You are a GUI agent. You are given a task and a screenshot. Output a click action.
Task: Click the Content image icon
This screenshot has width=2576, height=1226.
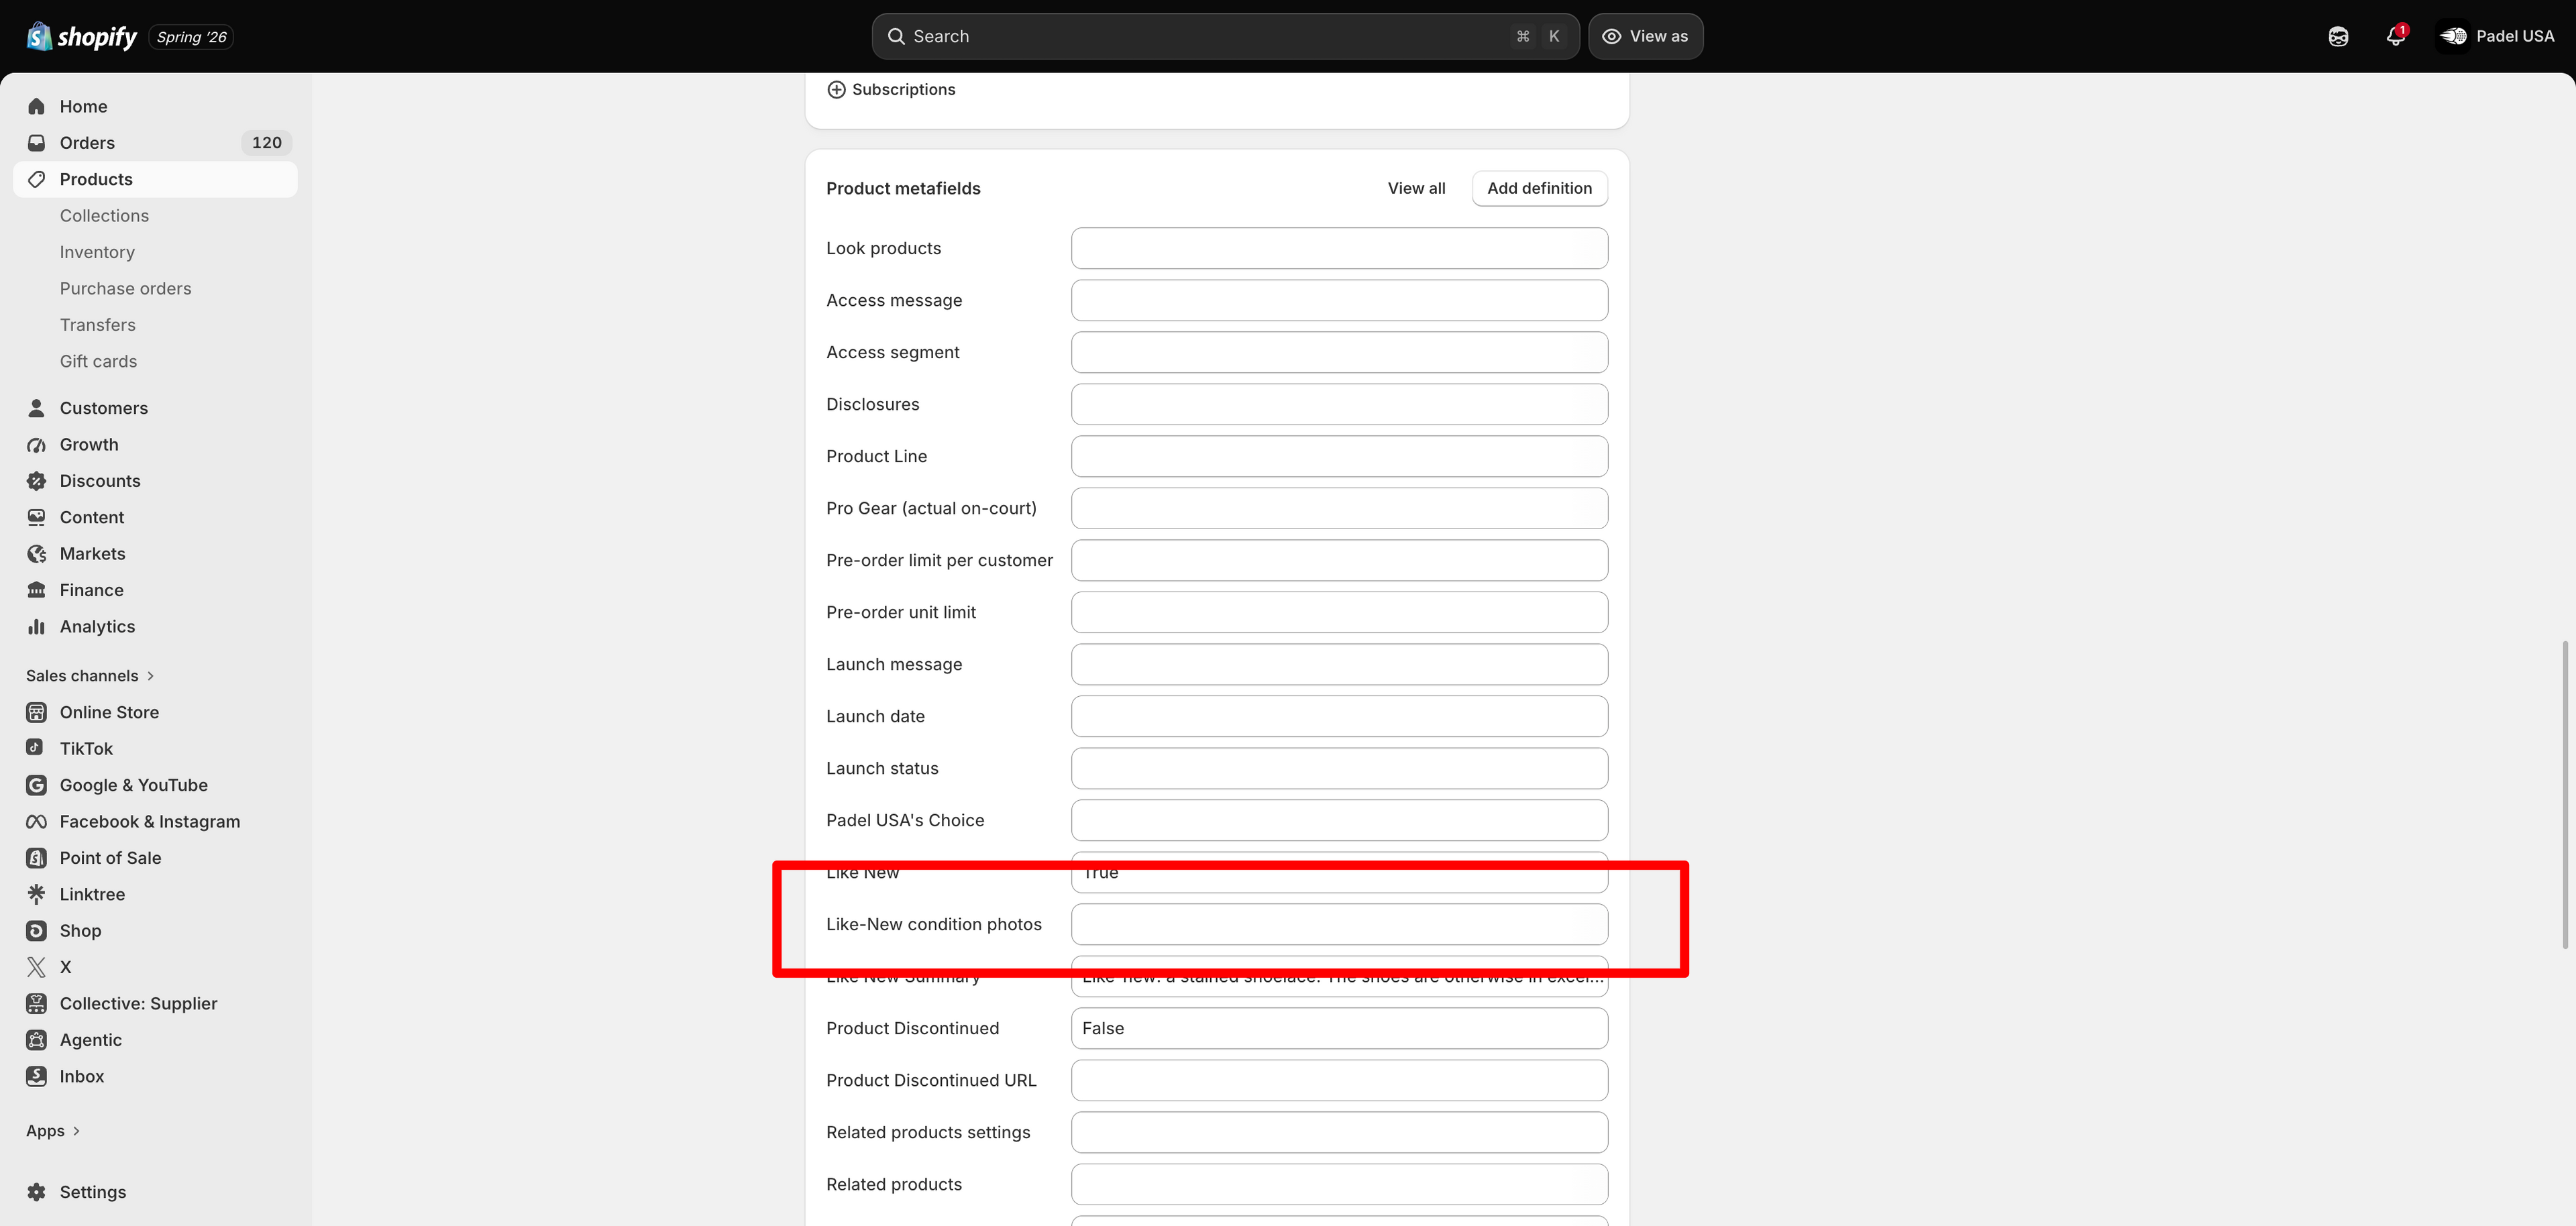(x=37, y=517)
